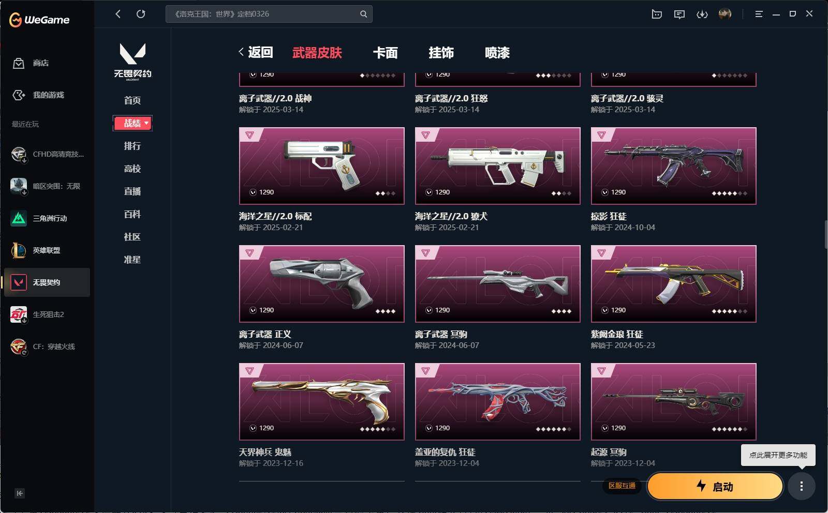The width and height of the screenshot is (828, 513).
Task: Switch to the 卡面 tab
Action: pyautogui.click(x=386, y=53)
